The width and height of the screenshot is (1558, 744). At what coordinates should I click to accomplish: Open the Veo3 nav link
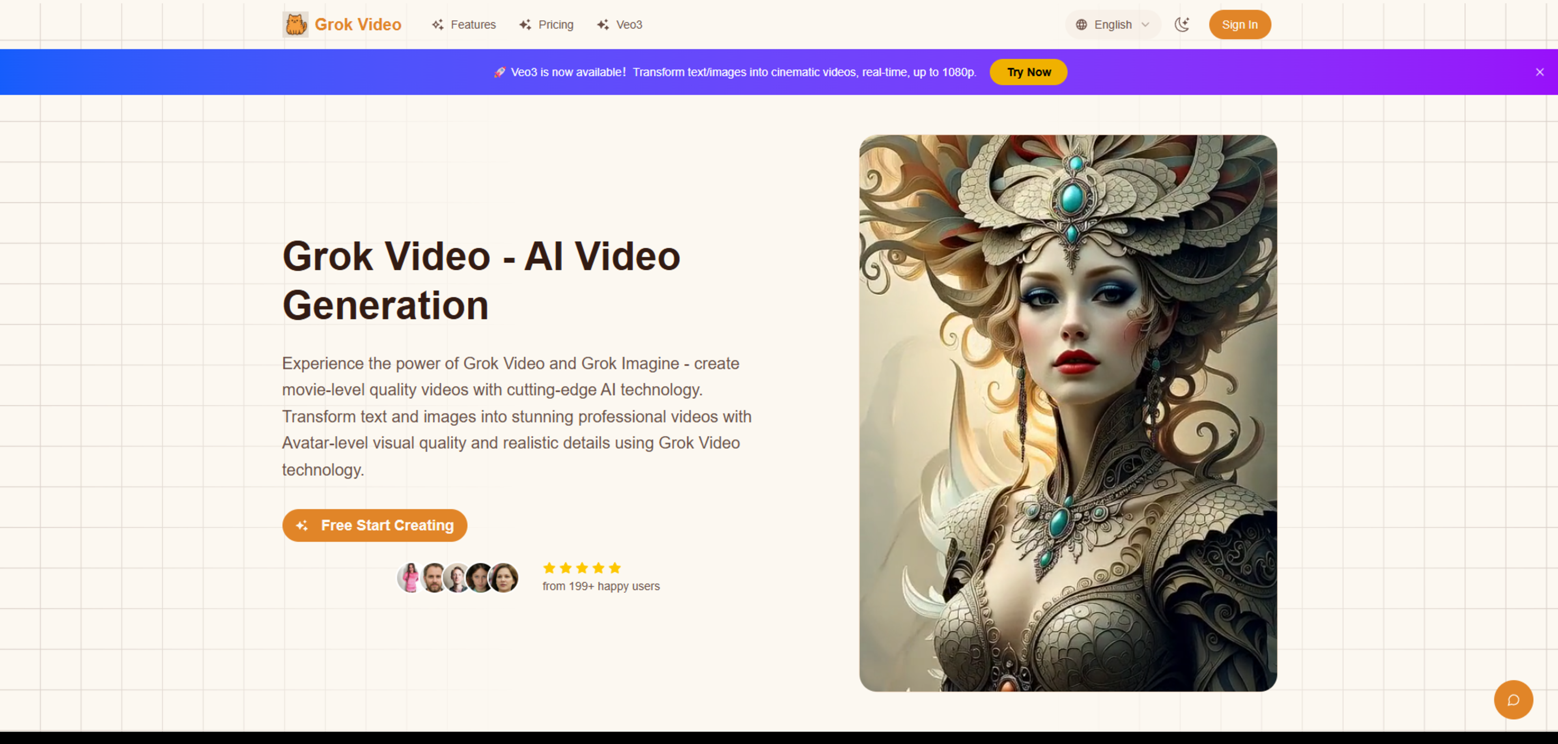pos(628,24)
